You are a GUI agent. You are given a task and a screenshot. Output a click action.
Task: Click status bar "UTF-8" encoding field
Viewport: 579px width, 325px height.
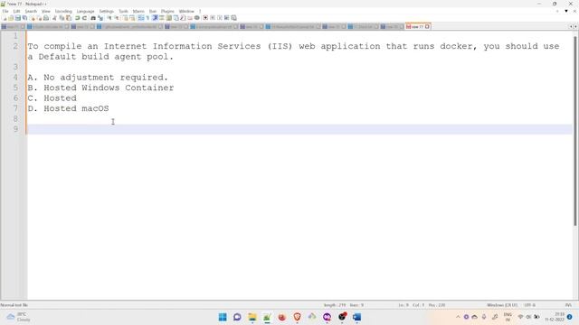coord(529,305)
